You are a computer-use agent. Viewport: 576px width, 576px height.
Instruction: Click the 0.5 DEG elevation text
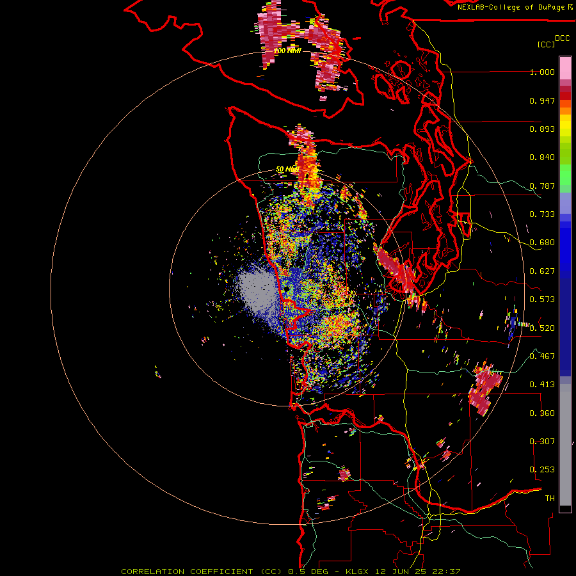(x=308, y=572)
